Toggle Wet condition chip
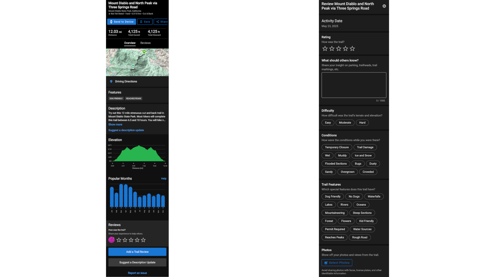Image resolution: width=493 pixels, height=277 pixels. [327, 156]
